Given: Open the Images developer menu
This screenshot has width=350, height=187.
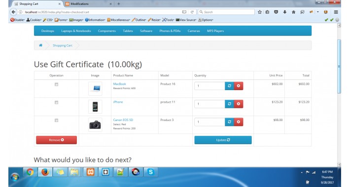Looking at the screenshot, I should (x=76, y=20).
